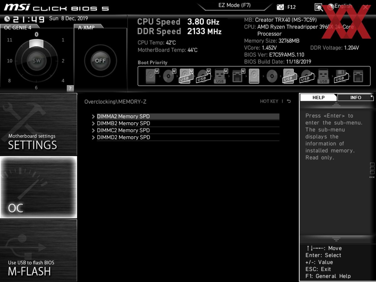Select the legacy CD/DVD boot icon
The width and height of the screenshot is (376, 282).
click(272, 76)
